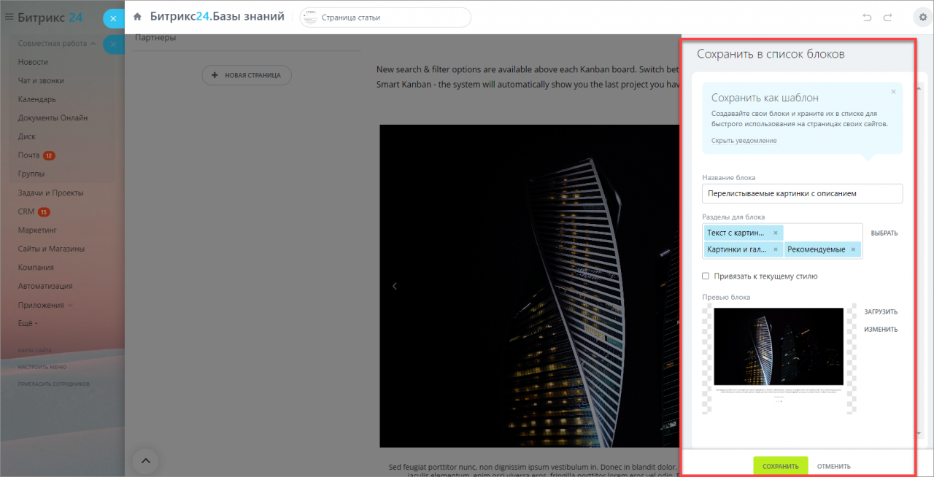Viewport: 934px width, 477px height.
Task: Open 'Новости' in the sidebar
Action: tap(33, 62)
